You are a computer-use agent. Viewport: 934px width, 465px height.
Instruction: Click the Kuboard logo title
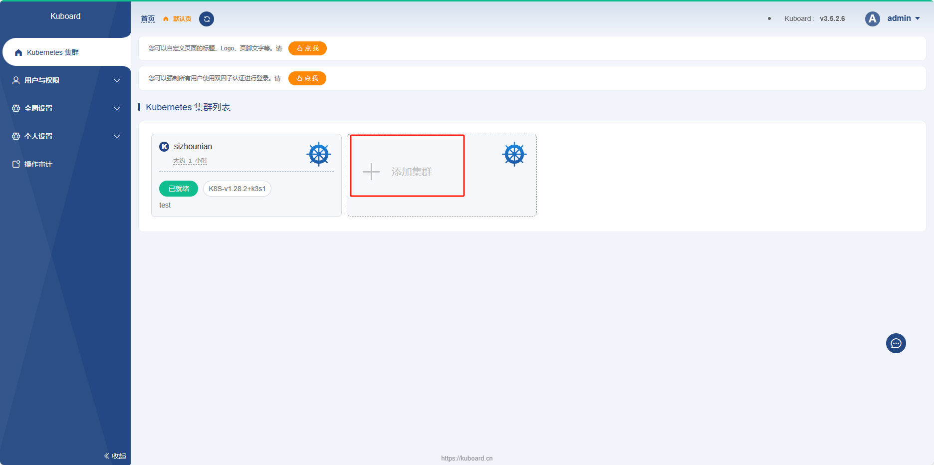(x=65, y=16)
